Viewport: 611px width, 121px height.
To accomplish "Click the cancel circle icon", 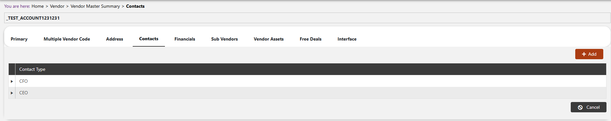I will click(580, 107).
